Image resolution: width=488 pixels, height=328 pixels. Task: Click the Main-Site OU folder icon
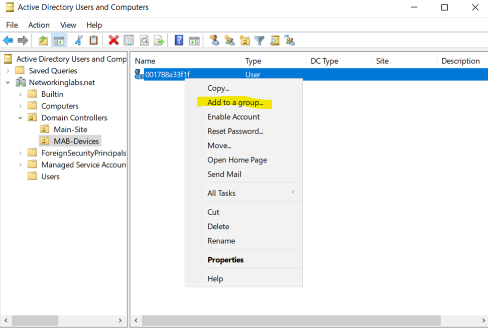point(45,129)
